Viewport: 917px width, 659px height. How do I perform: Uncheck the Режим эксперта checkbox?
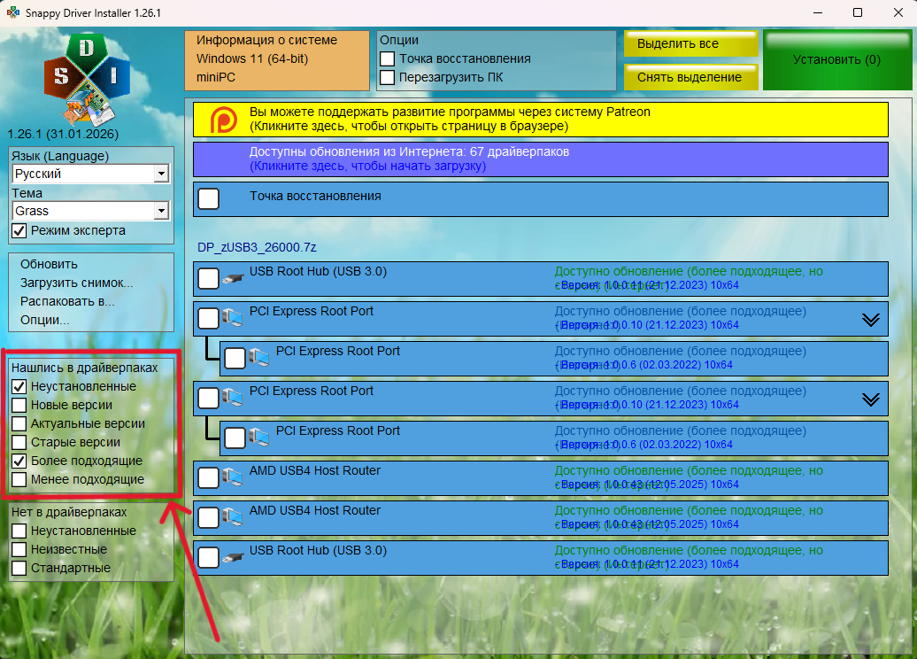[19, 230]
